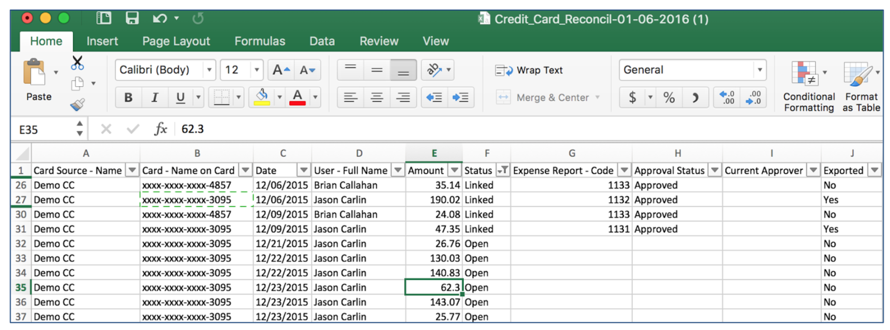The width and height of the screenshot is (890, 330).
Task: Switch to the Page Layout tab
Action: click(176, 41)
